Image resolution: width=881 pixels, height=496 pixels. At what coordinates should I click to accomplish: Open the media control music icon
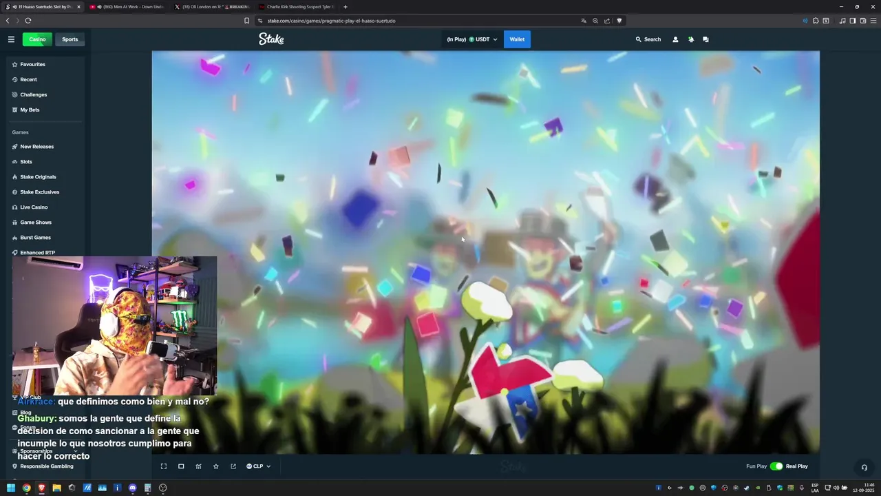point(842,21)
